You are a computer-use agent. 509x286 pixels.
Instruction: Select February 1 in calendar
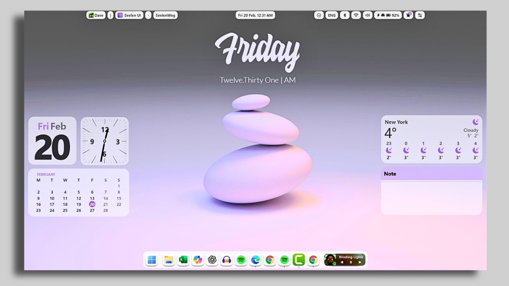pos(119,186)
